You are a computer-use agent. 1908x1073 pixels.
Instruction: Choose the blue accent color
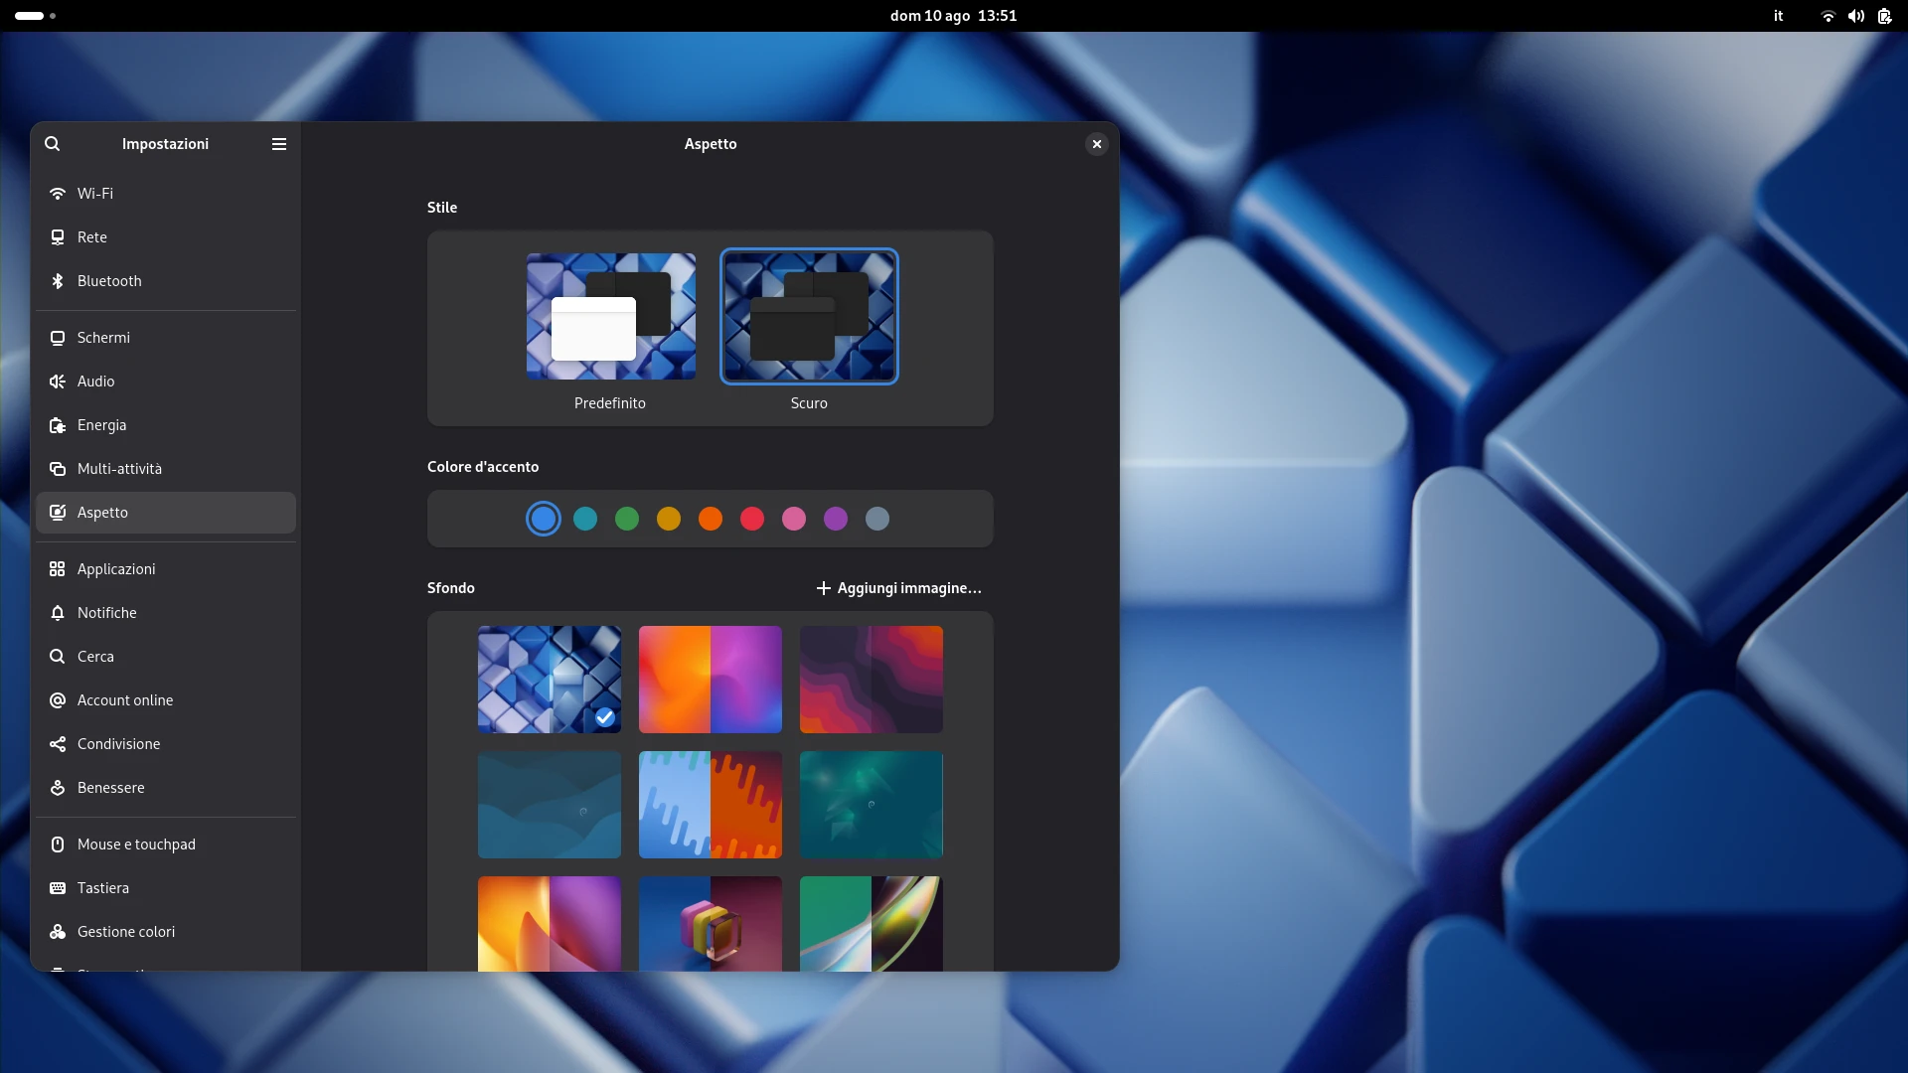(544, 519)
